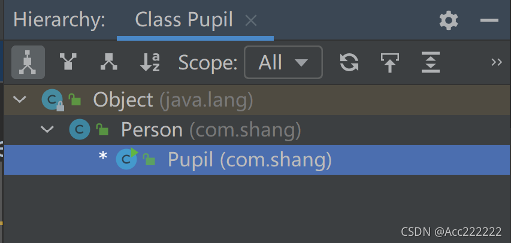Screen dimensions: 511x243
Task: Show more toolbar actions via double chevron
Action: [497, 62]
